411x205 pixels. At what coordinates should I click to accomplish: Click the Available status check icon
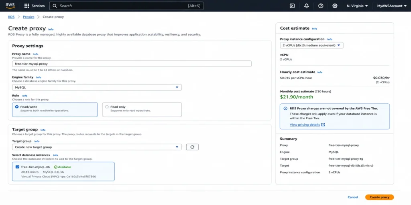pyautogui.click(x=55, y=167)
